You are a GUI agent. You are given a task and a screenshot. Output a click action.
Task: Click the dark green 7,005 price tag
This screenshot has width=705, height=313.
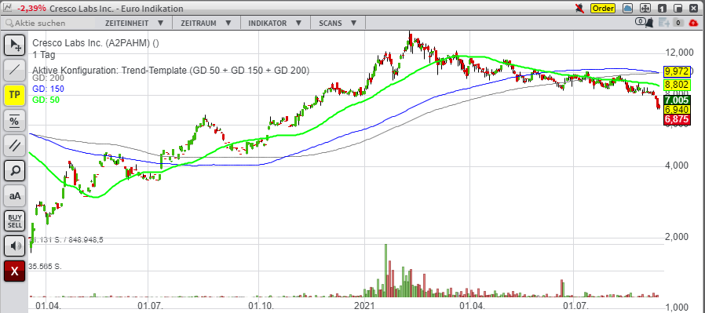click(677, 100)
